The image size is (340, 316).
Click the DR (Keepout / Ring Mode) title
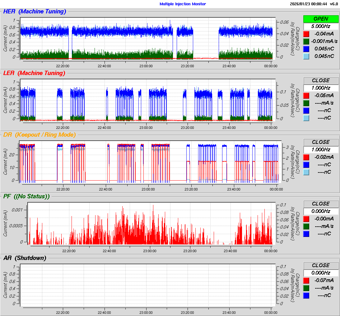click(x=39, y=135)
